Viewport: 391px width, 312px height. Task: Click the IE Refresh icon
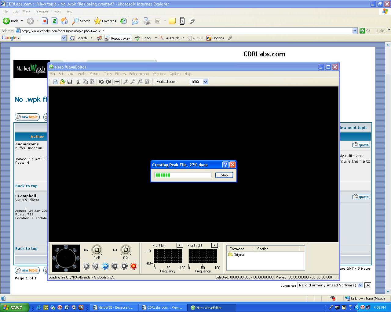point(54,21)
